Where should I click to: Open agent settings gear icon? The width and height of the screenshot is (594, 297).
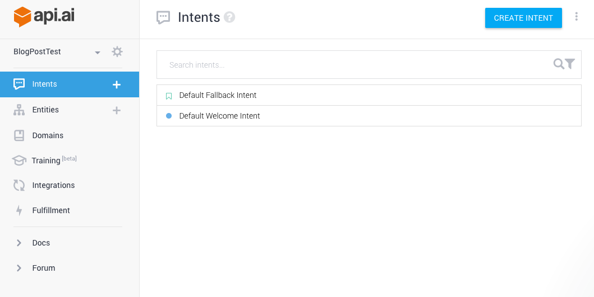(117, 52)
